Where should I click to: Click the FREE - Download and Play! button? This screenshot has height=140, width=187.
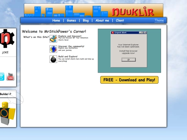coord(129,80)
